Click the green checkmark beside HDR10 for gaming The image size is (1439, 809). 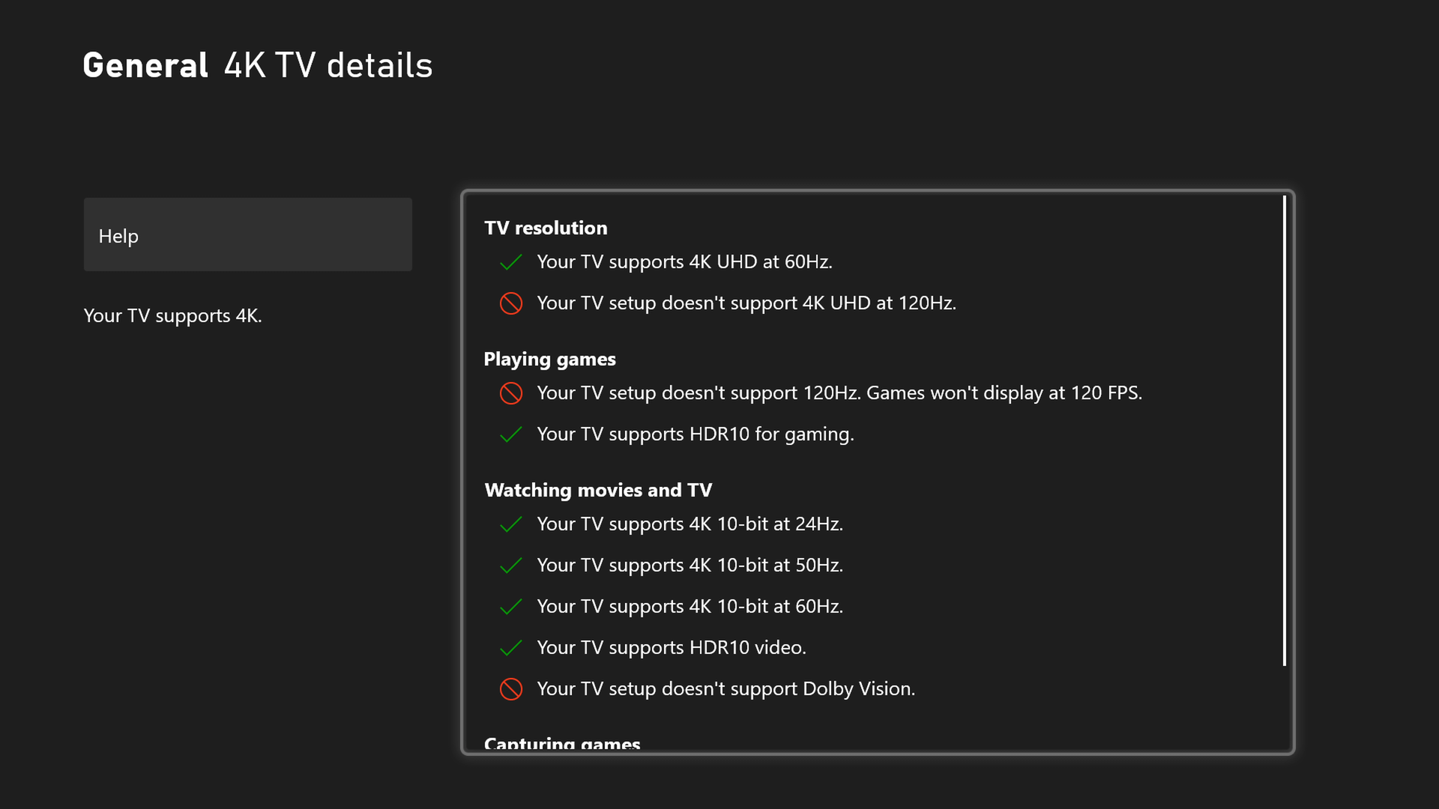(x=511, y=434)
